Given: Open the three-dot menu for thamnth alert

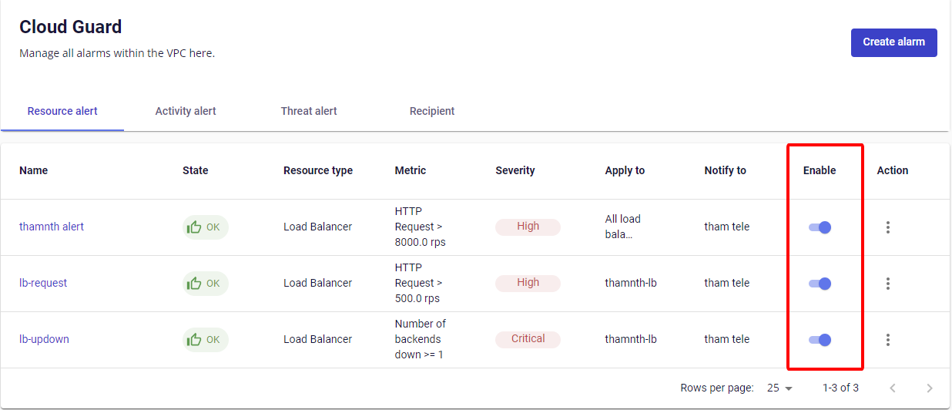Looking at the screenshot, I should pyautogui.click(x=888, y=227).
